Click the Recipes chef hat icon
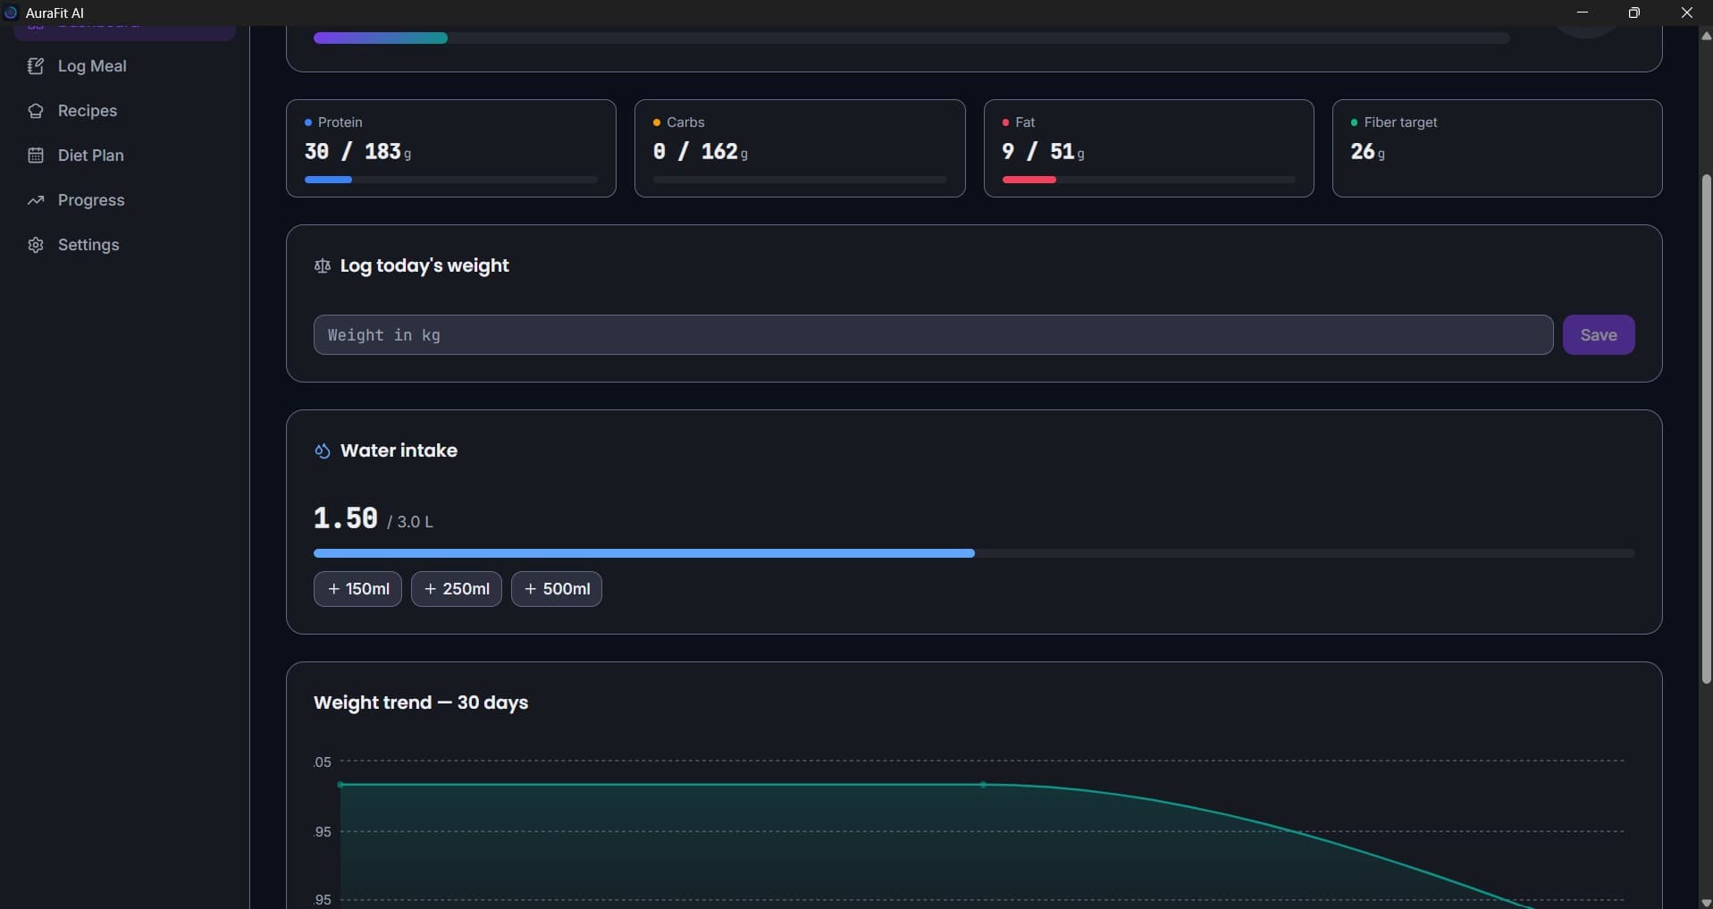1713x909 pixels. point(36,111)
